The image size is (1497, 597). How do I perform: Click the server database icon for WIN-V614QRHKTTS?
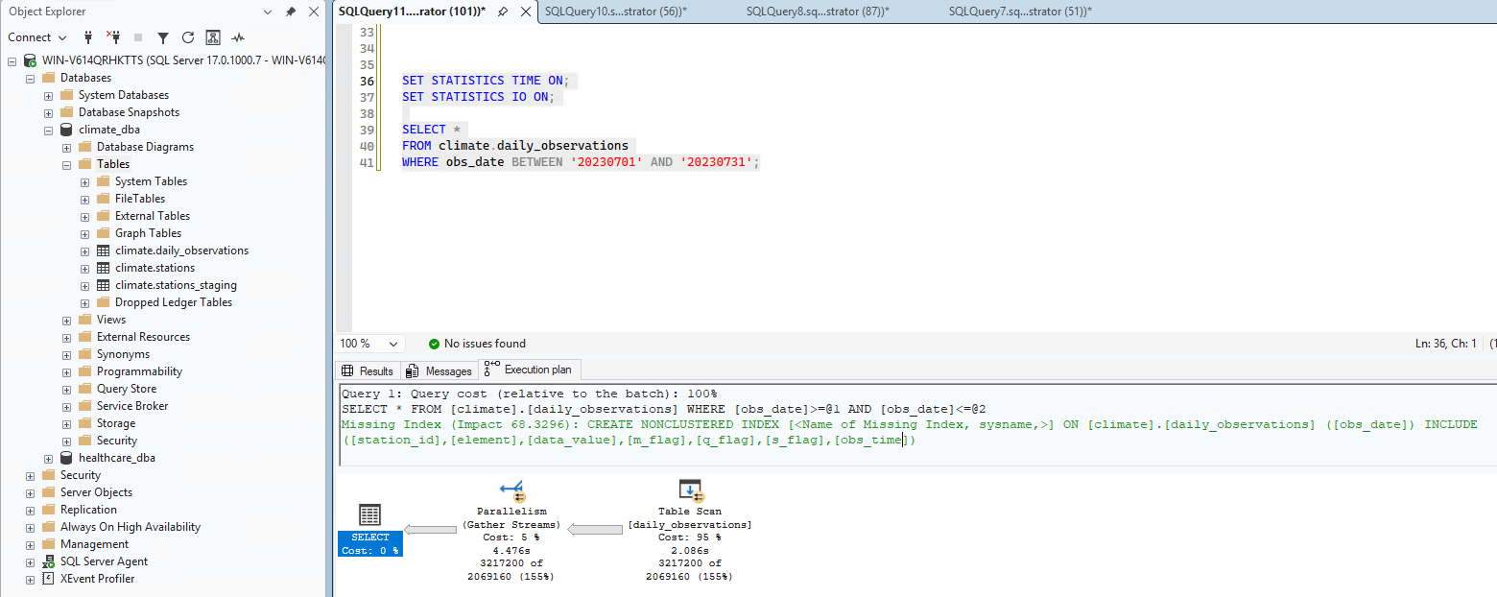pos(30,60)
